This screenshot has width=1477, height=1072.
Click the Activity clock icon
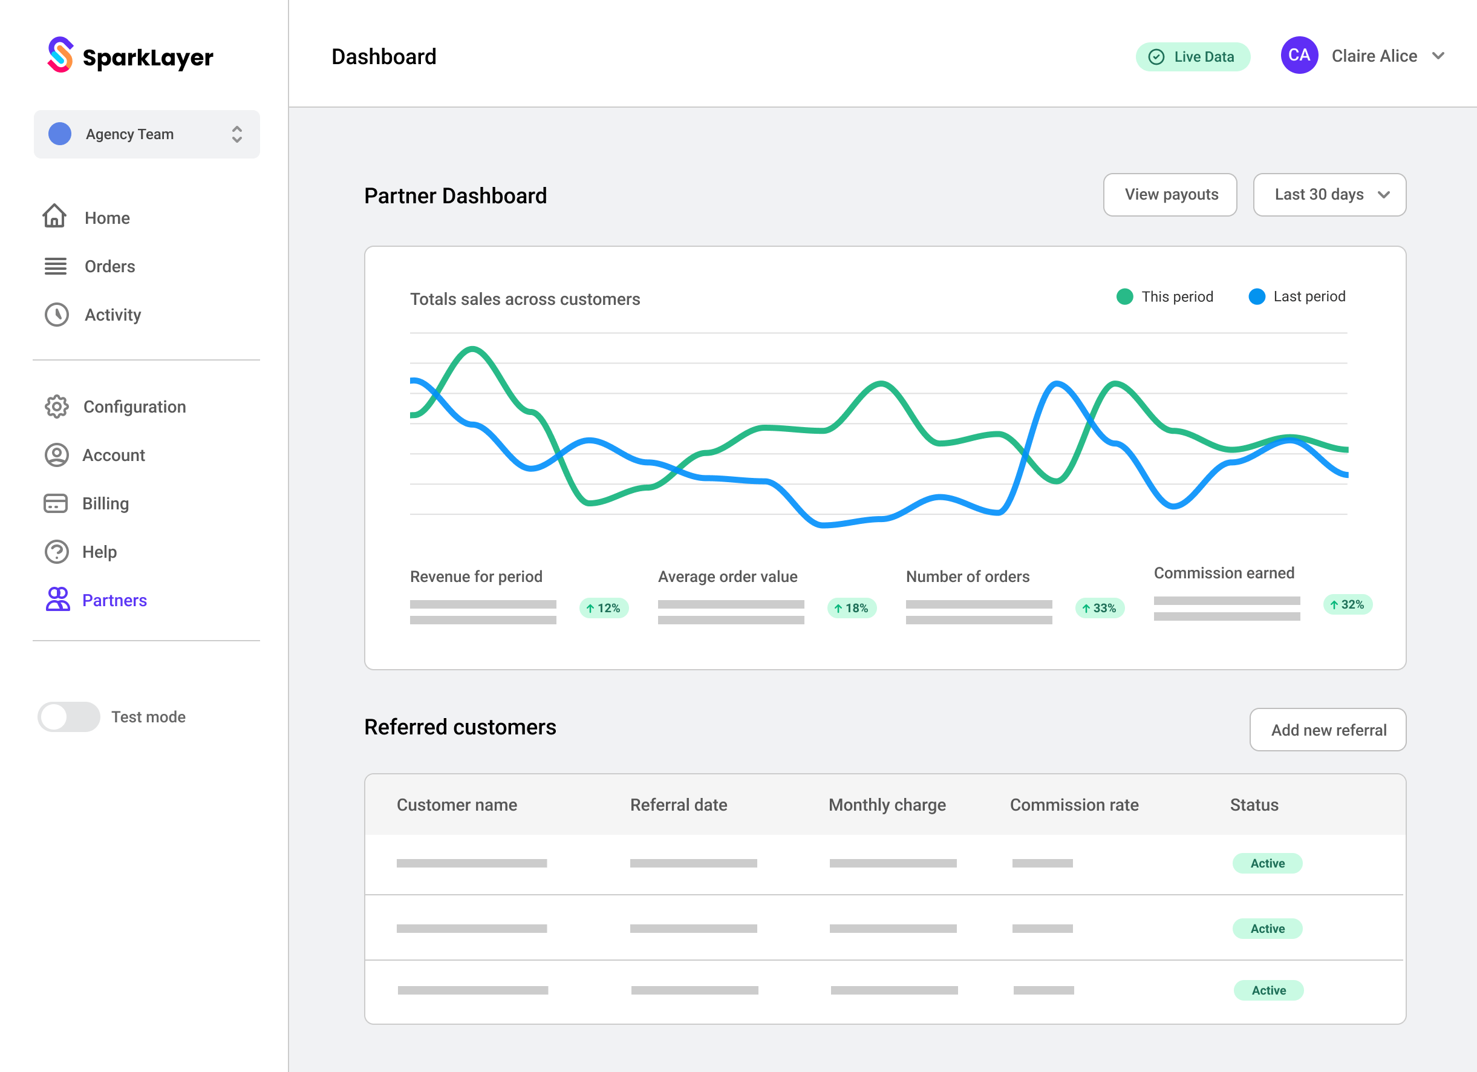click(56, 315)
